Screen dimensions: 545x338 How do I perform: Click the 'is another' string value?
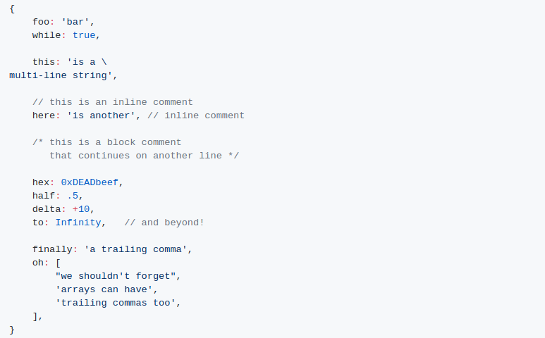click(x=101, y=115)
